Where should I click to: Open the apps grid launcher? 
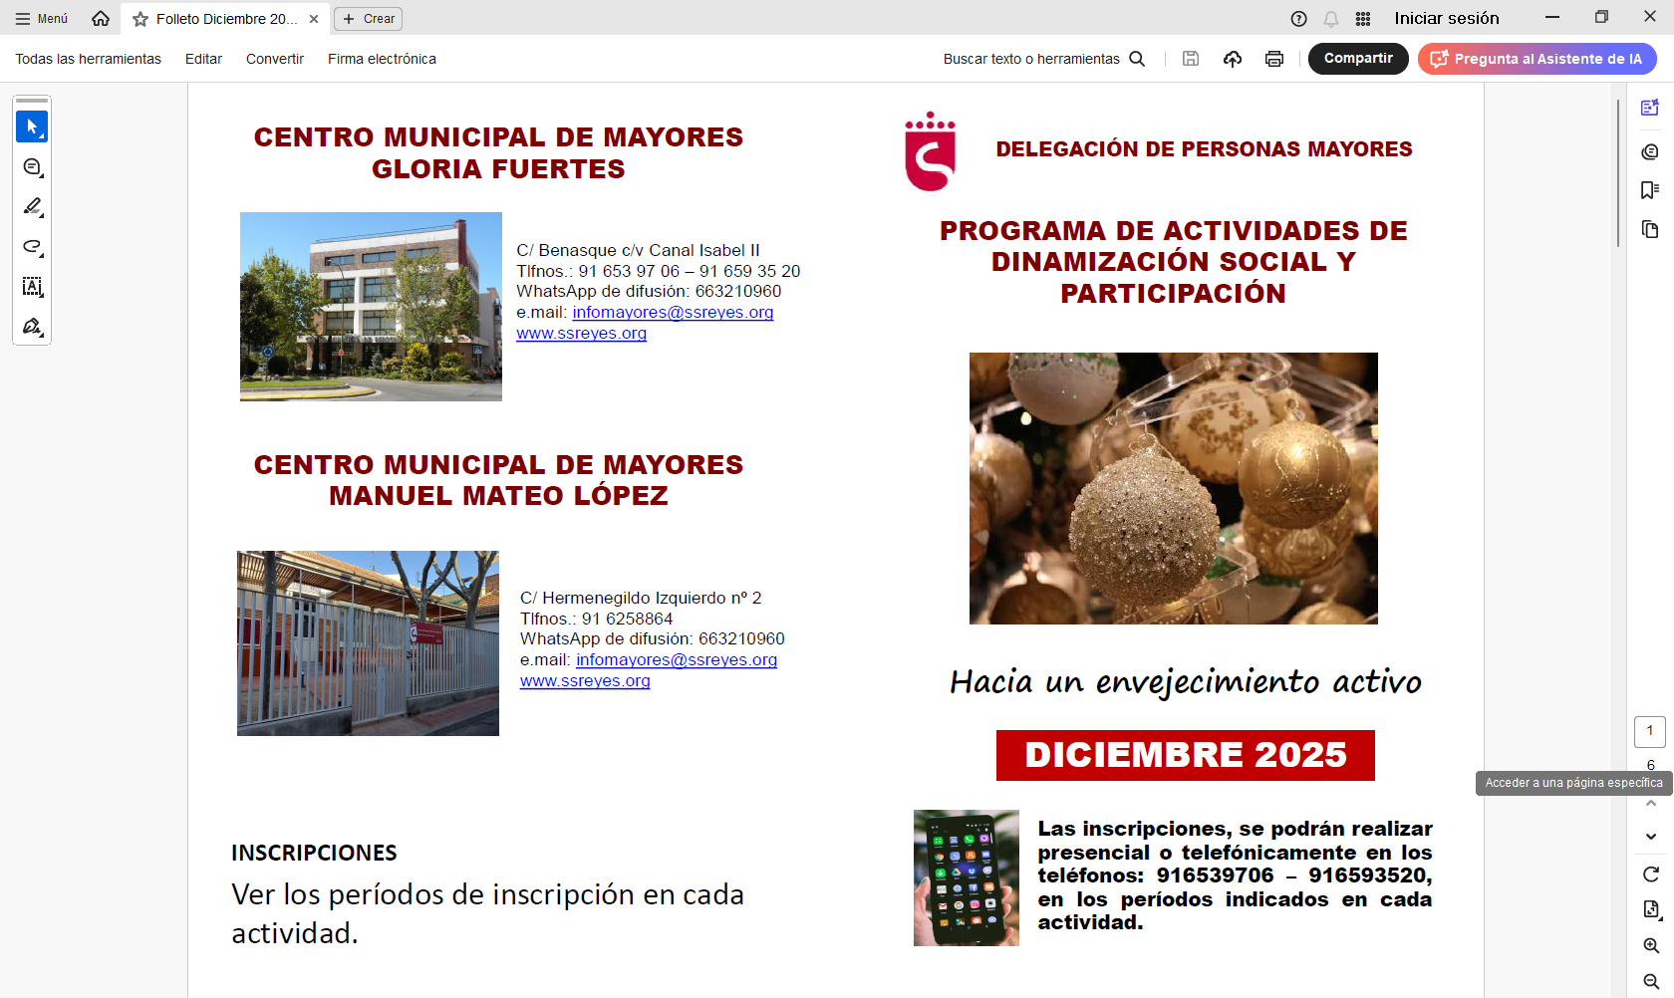point(1363,19)
